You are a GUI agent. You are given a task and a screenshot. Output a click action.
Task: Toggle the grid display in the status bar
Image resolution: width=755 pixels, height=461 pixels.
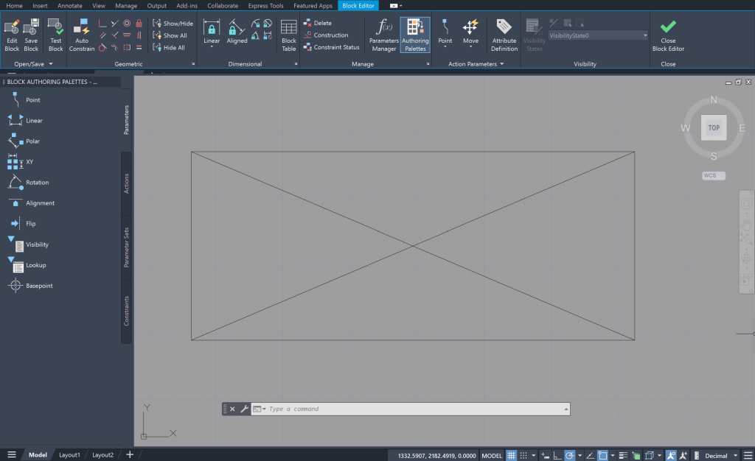[x=512, y=455]
